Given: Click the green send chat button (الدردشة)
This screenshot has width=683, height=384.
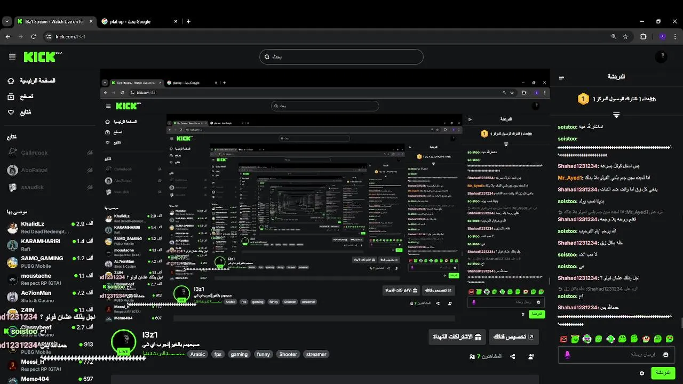Looking at the screenshot, I should [x=663, y=372].
